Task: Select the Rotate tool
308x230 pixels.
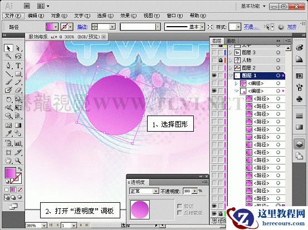Action: tap(8, 99)
